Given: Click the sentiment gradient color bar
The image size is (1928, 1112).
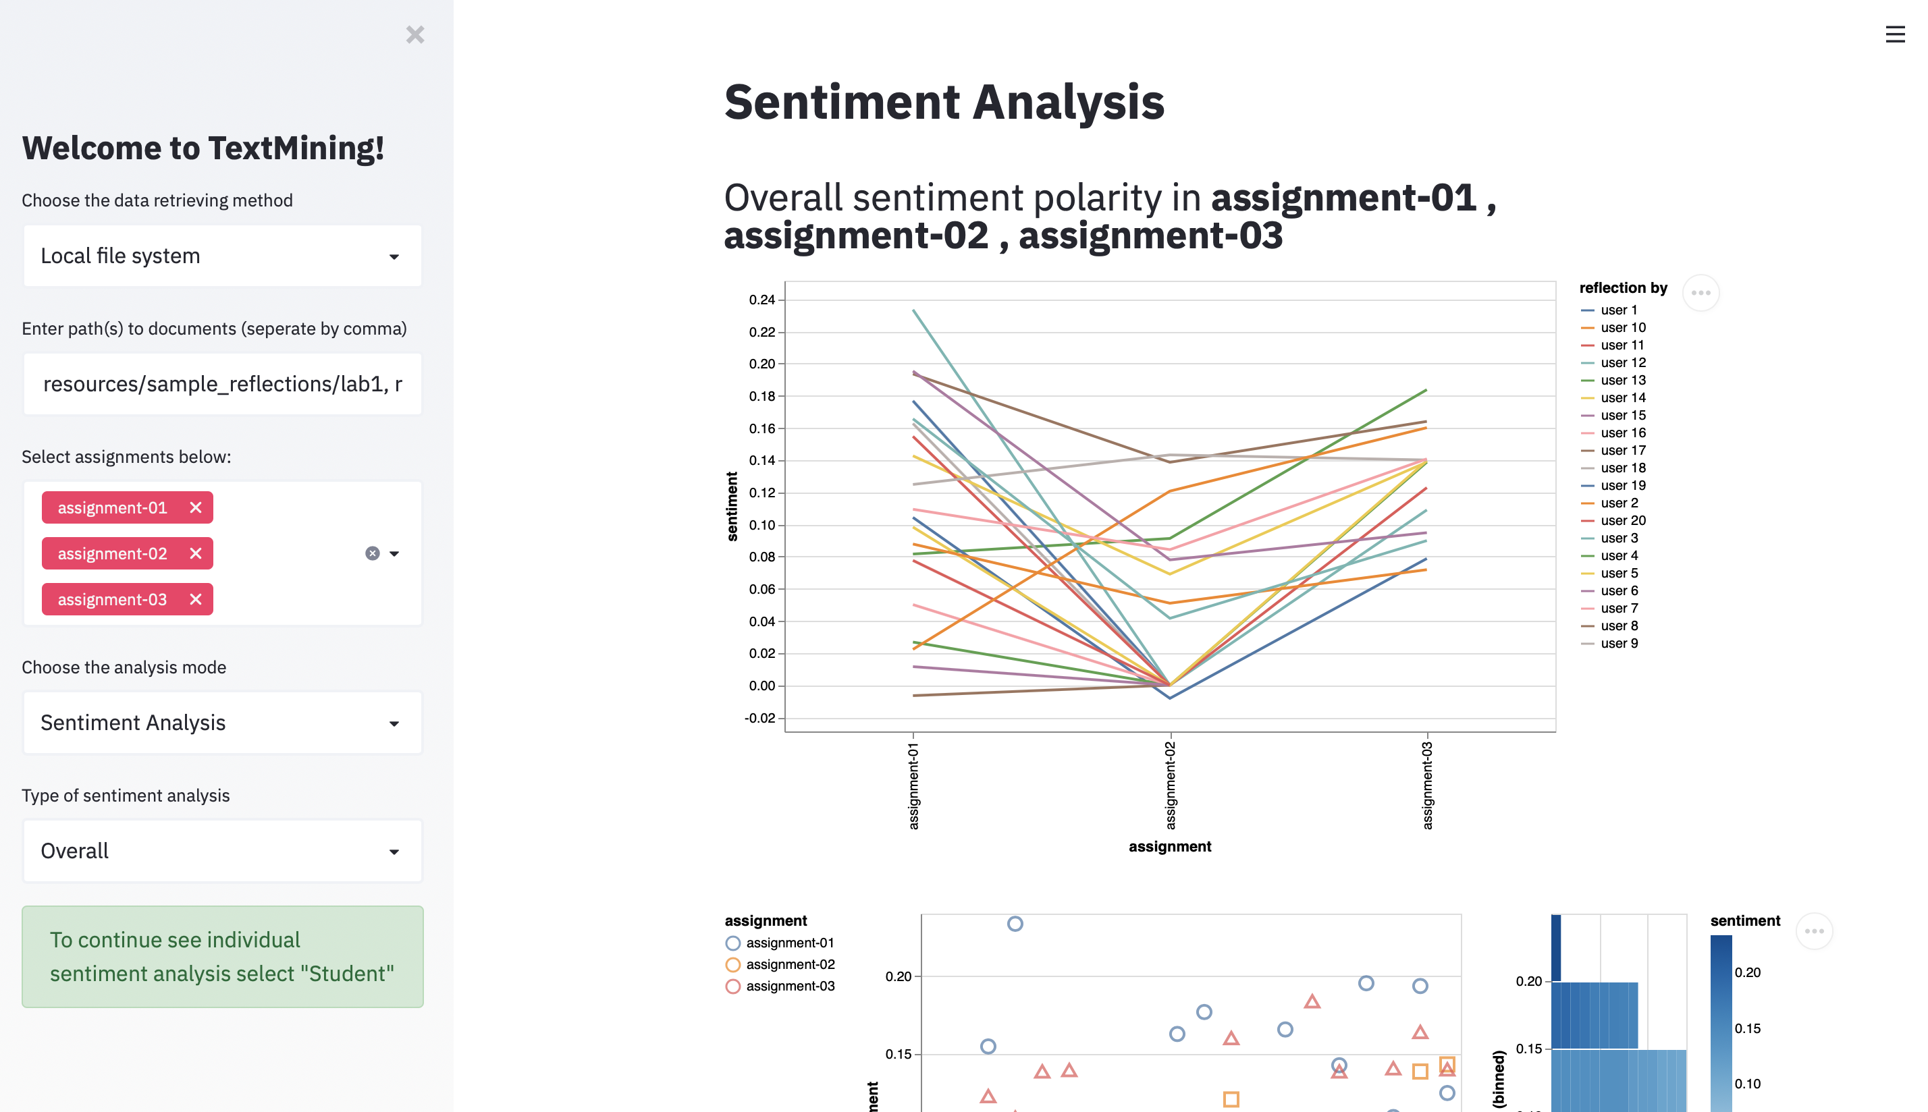Looking at the screenshot, I should click(1721, 1024).
